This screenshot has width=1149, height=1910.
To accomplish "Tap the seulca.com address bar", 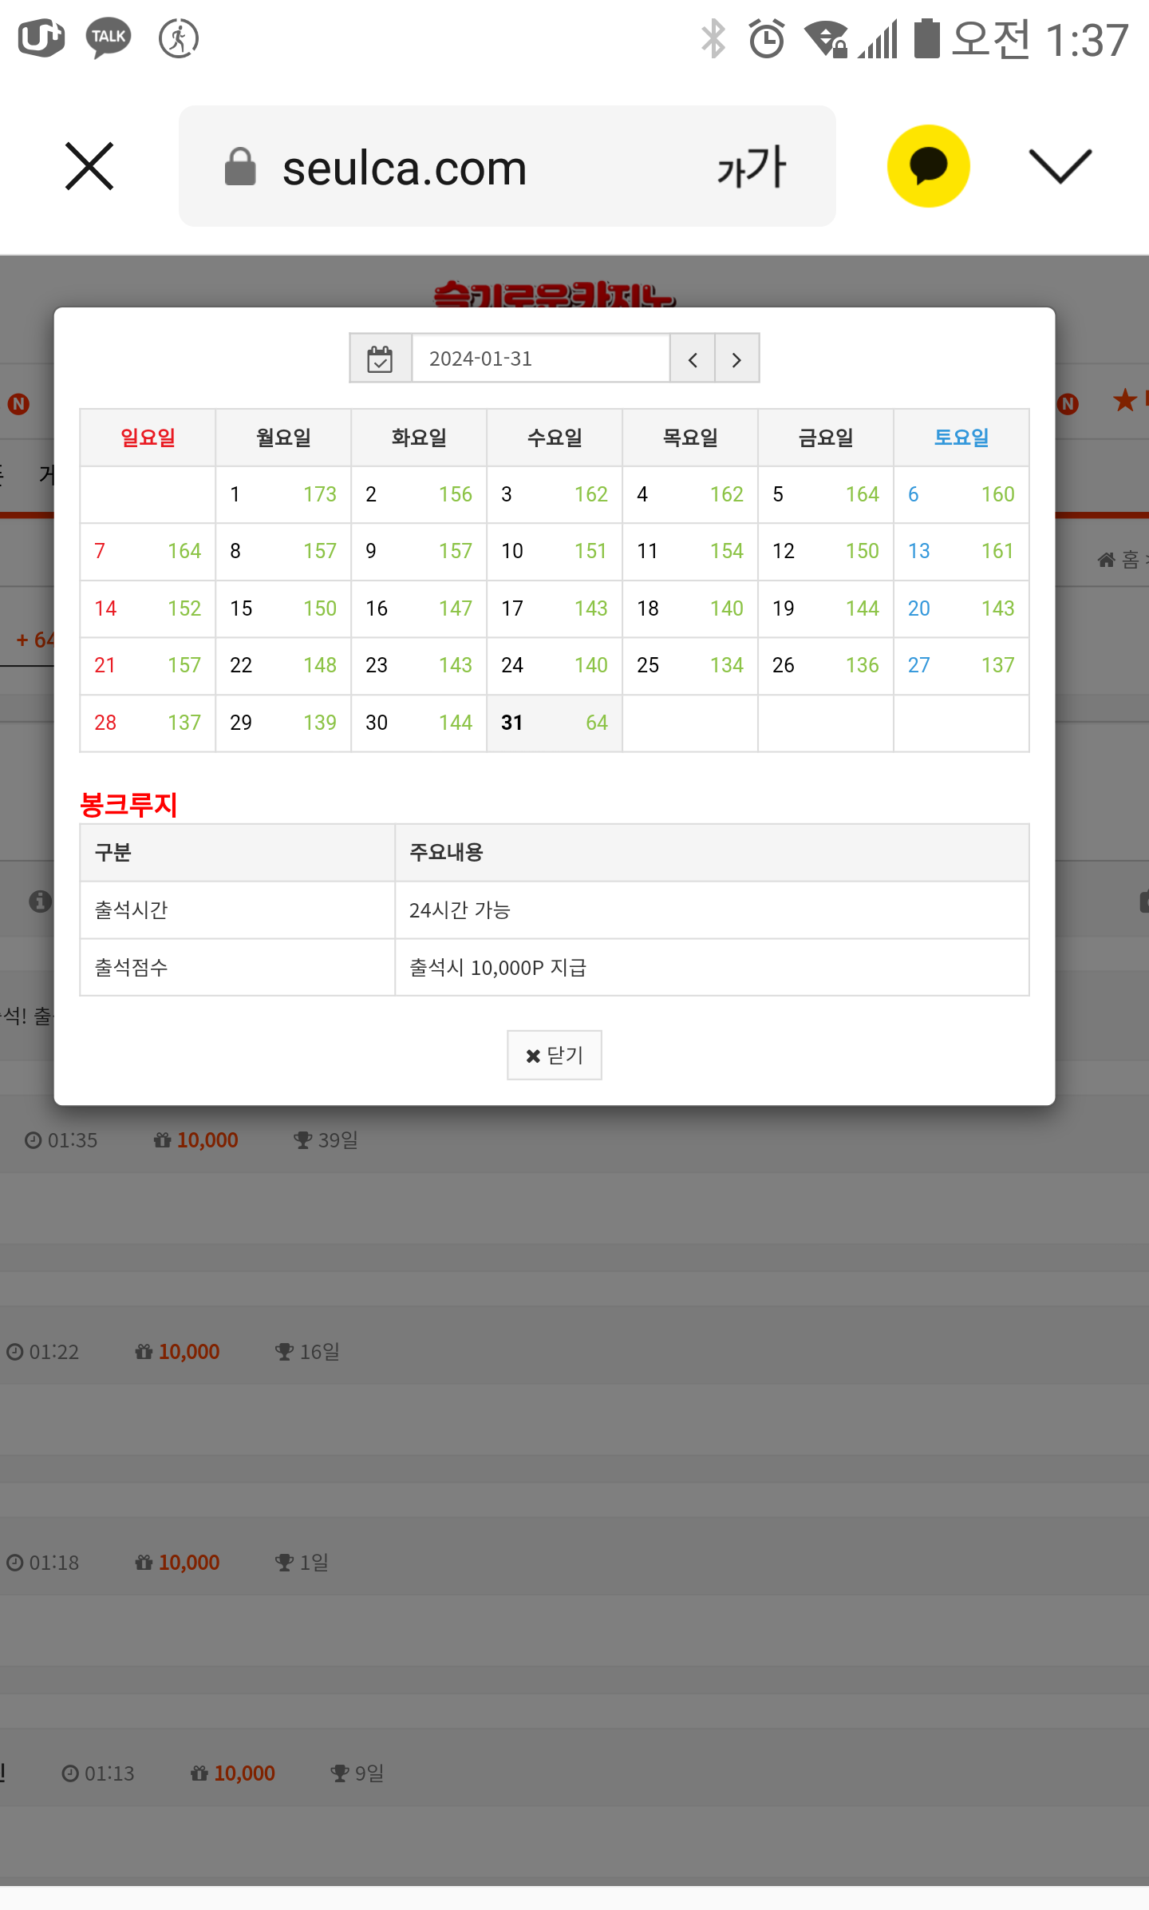I will [x=507, y=166].
